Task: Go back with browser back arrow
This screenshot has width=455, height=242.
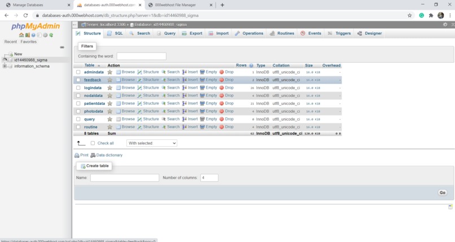Action: (6, 15)
